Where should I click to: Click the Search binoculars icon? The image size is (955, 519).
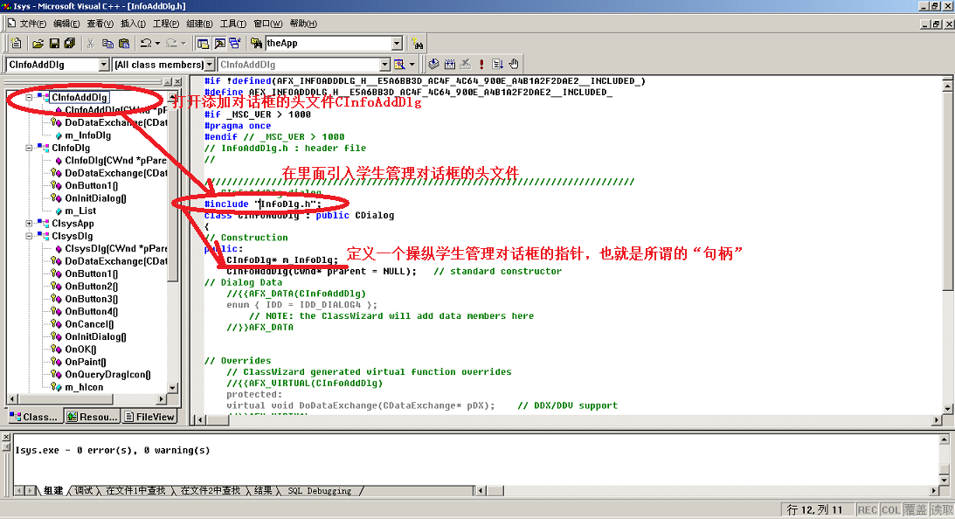(x=418, y=44)
